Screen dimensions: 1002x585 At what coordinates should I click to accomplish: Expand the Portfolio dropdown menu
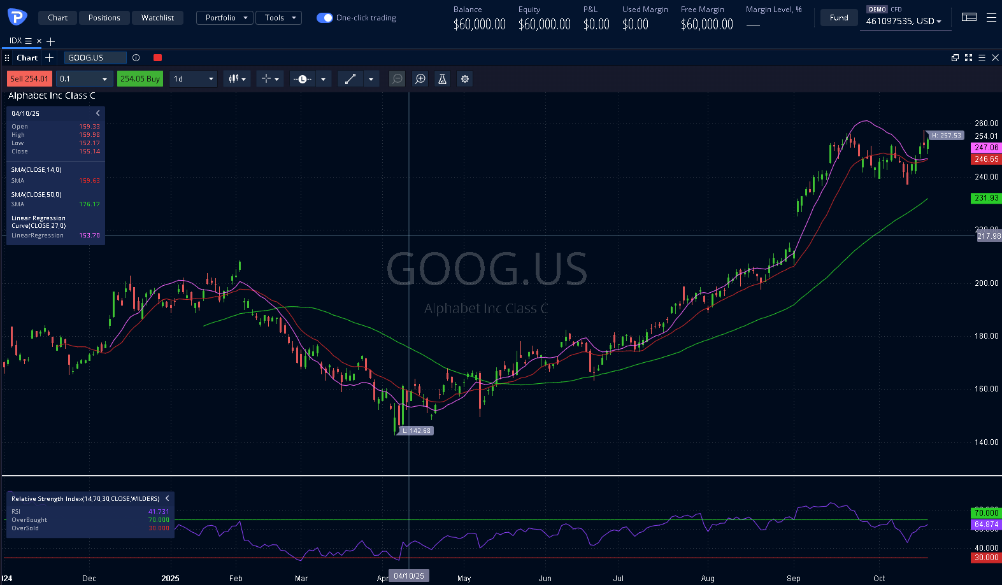(225, 18)
